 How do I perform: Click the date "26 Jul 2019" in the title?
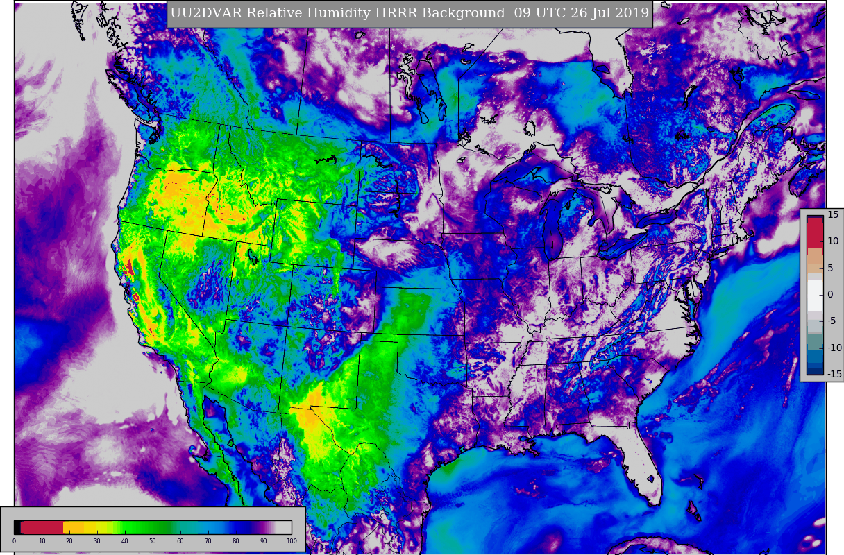coord(609,13)
